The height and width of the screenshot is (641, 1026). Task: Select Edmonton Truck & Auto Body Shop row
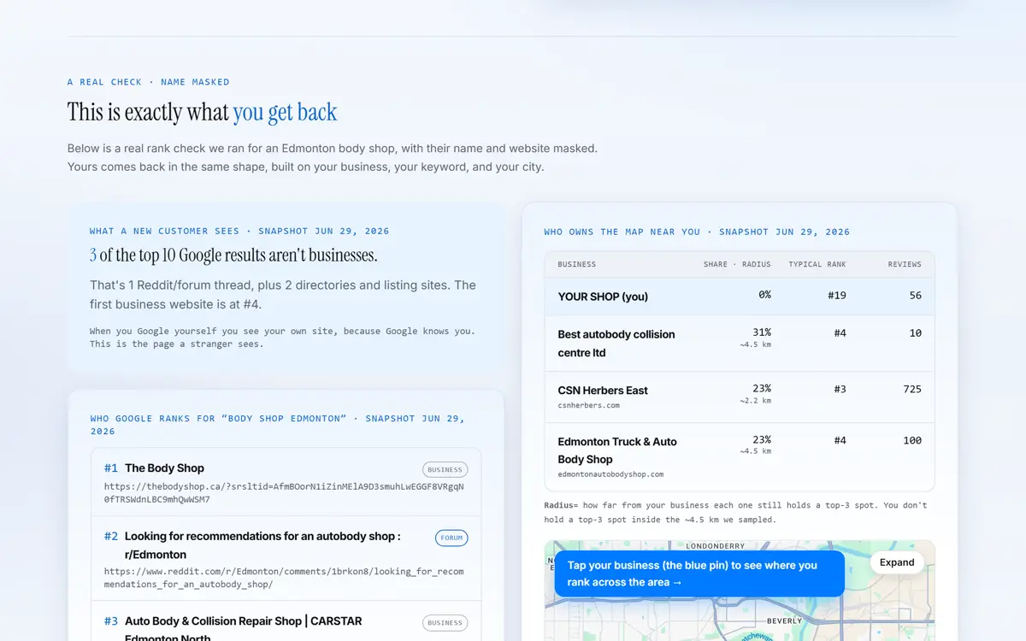740,456
